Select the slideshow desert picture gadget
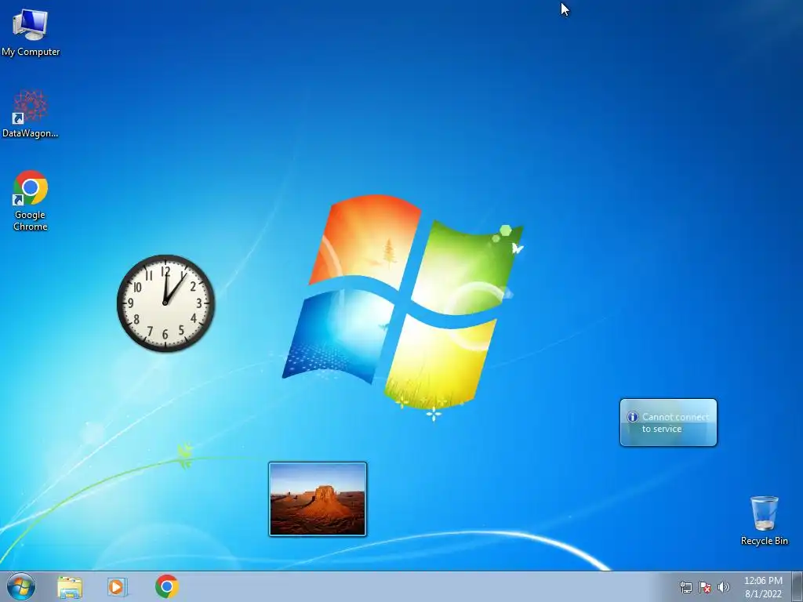803x602 pixels. click(318, 499)
